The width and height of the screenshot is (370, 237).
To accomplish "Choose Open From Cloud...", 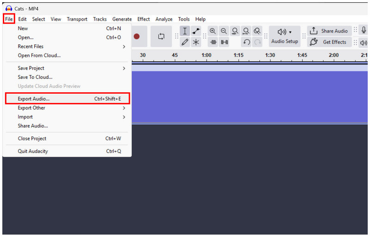I will (x=67, y=55).
